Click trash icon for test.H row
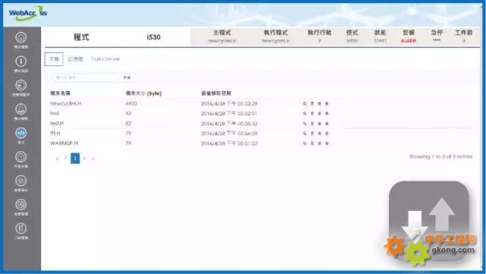The image size is (486, 274). point(312,124)
